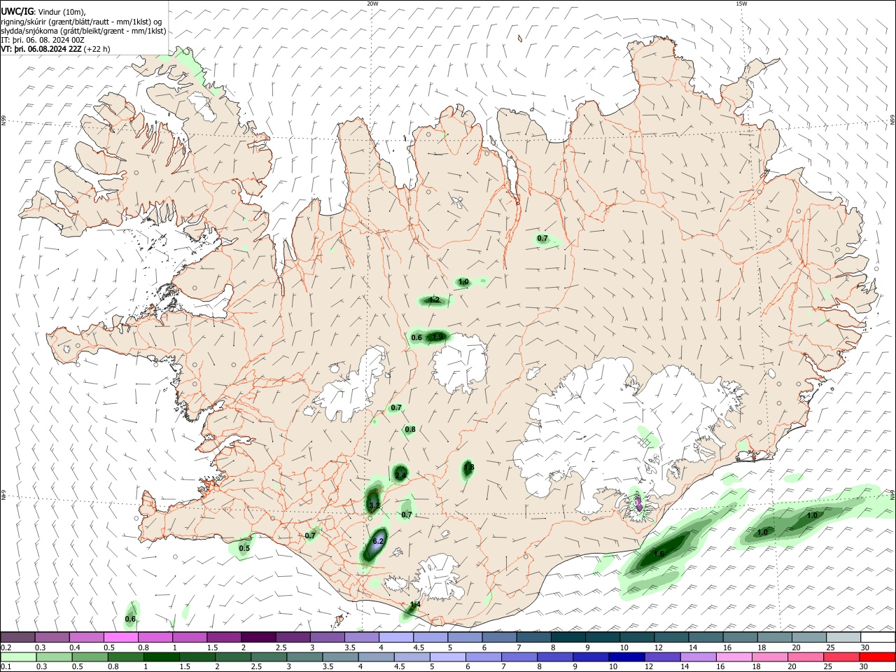
Task: Select the dark blue 10 swatch in the lower legend row
Action: click(626, 657)
